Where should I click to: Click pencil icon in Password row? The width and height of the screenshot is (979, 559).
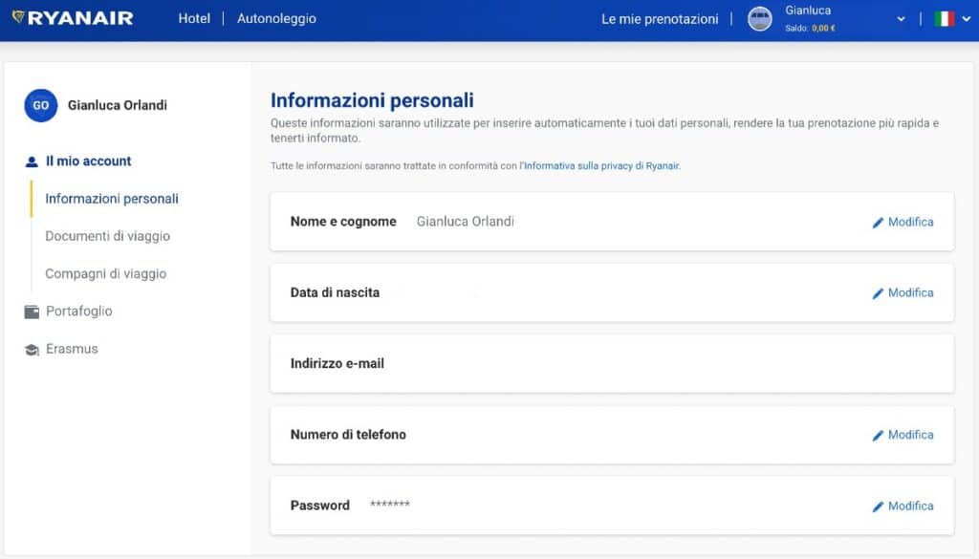point(878,506)
